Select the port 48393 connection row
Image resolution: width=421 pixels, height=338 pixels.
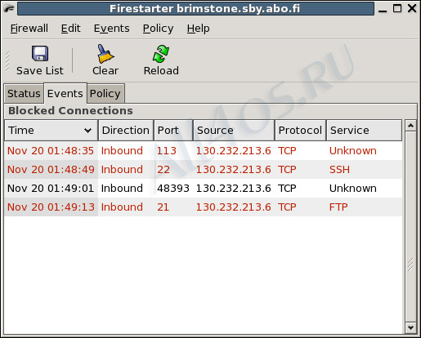point(204,189)
